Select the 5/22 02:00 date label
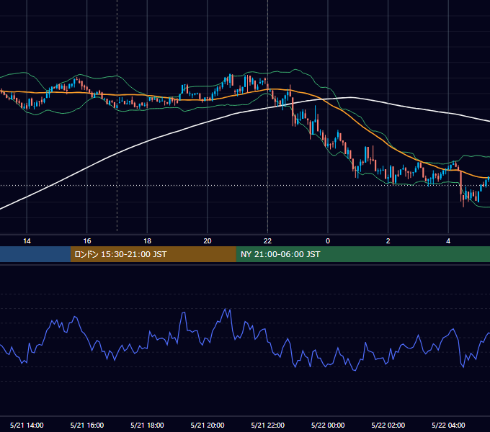 click(388, 425)
